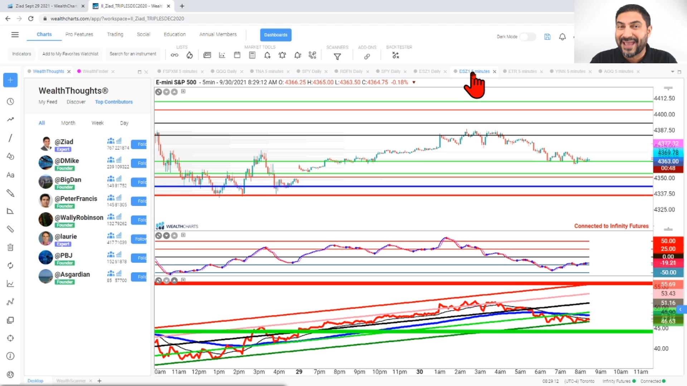
Task: Switch to the AGQ 5 minutes tab
Action: pos(618,71)
